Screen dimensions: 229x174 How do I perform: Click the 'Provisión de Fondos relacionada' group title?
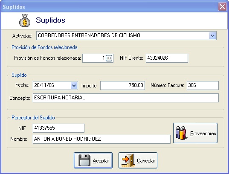click(44, 47)
